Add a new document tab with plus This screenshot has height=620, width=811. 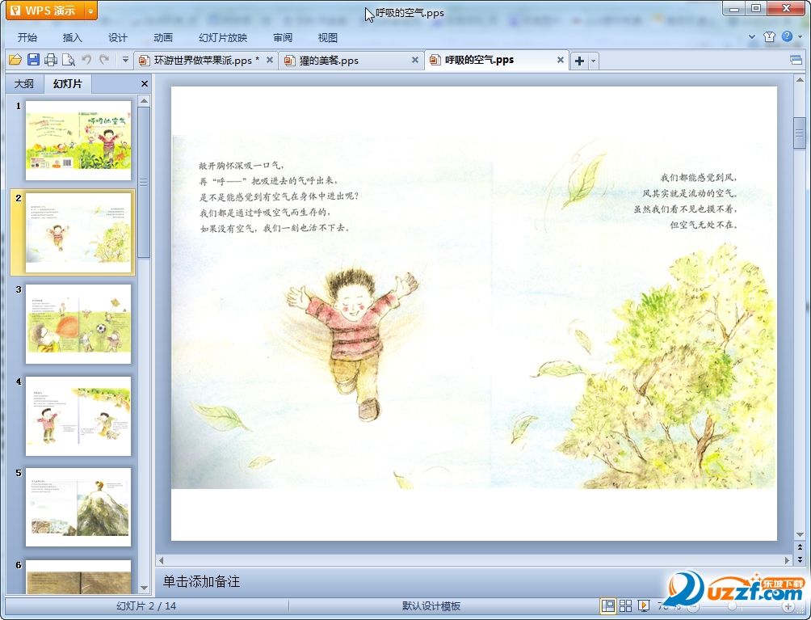(x=579, y=61)
